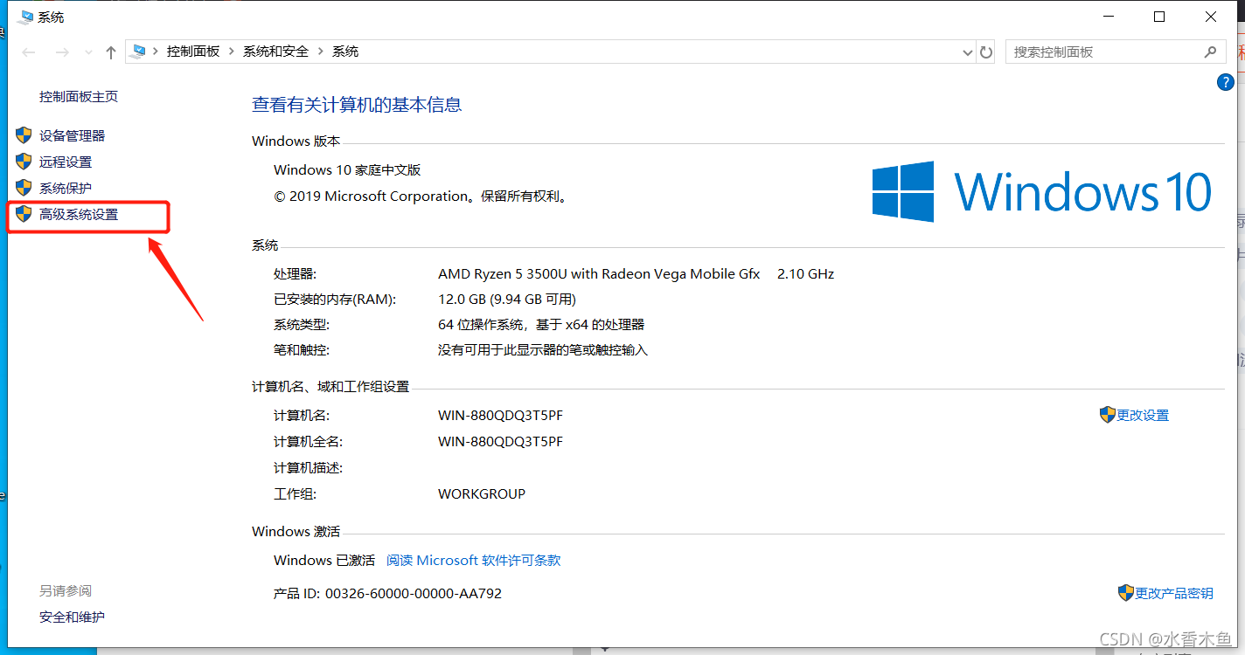The height and width of the screenshot is (655, 1245).
Task: Expand chevron after 控制面板 breadcrumb
Action: click(x=232, y=52)
